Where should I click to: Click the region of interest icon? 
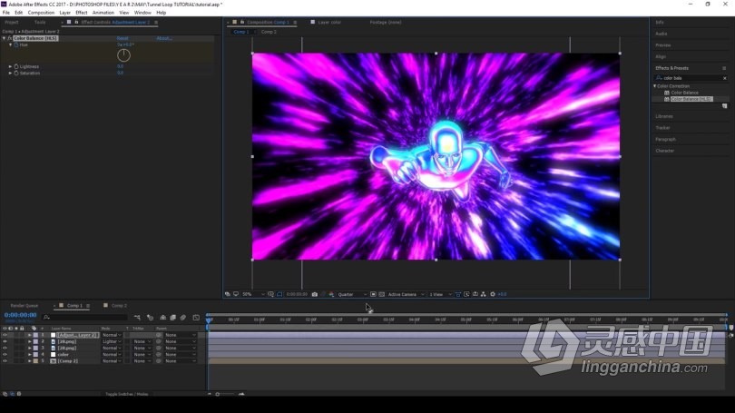[x=373, y=294]
